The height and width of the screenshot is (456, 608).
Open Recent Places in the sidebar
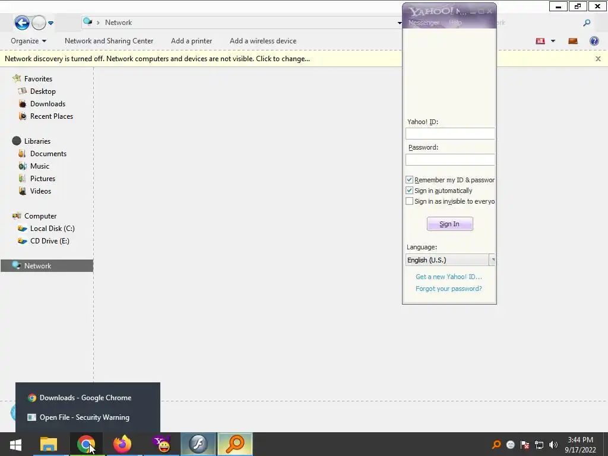click(x=51, y=116)
